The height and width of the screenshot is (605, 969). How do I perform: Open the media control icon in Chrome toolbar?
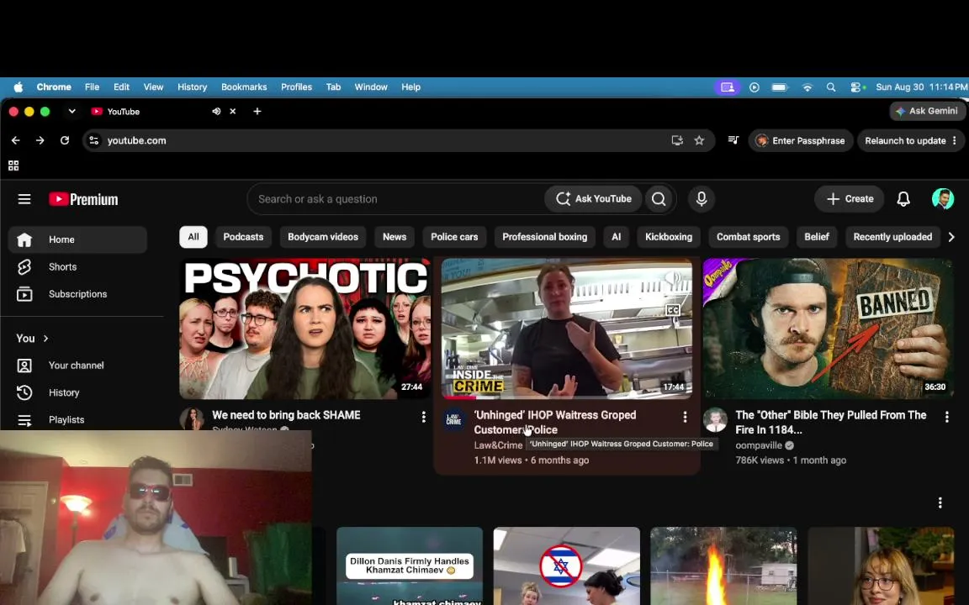(733, 140)
